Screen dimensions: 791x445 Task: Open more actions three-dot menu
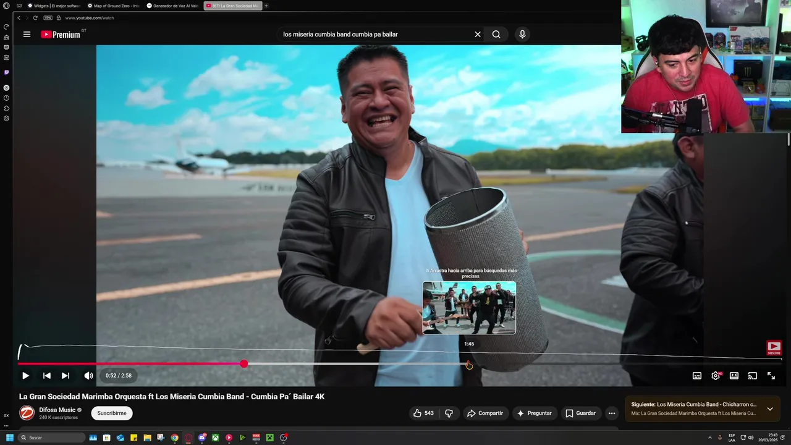click(612, 413)
